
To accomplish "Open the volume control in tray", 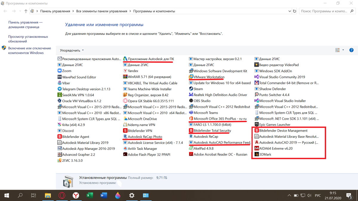I will pyautogui.click(x=309, y=196).
